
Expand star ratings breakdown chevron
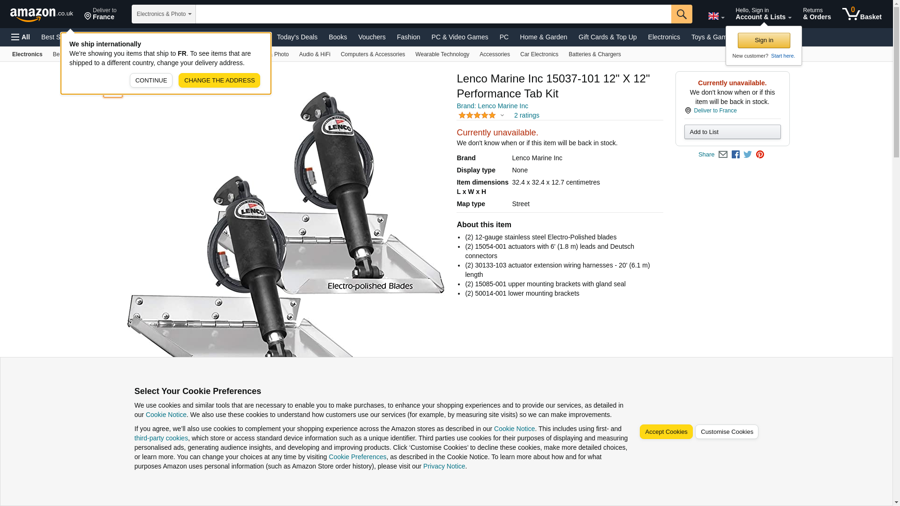pos(502,115)
